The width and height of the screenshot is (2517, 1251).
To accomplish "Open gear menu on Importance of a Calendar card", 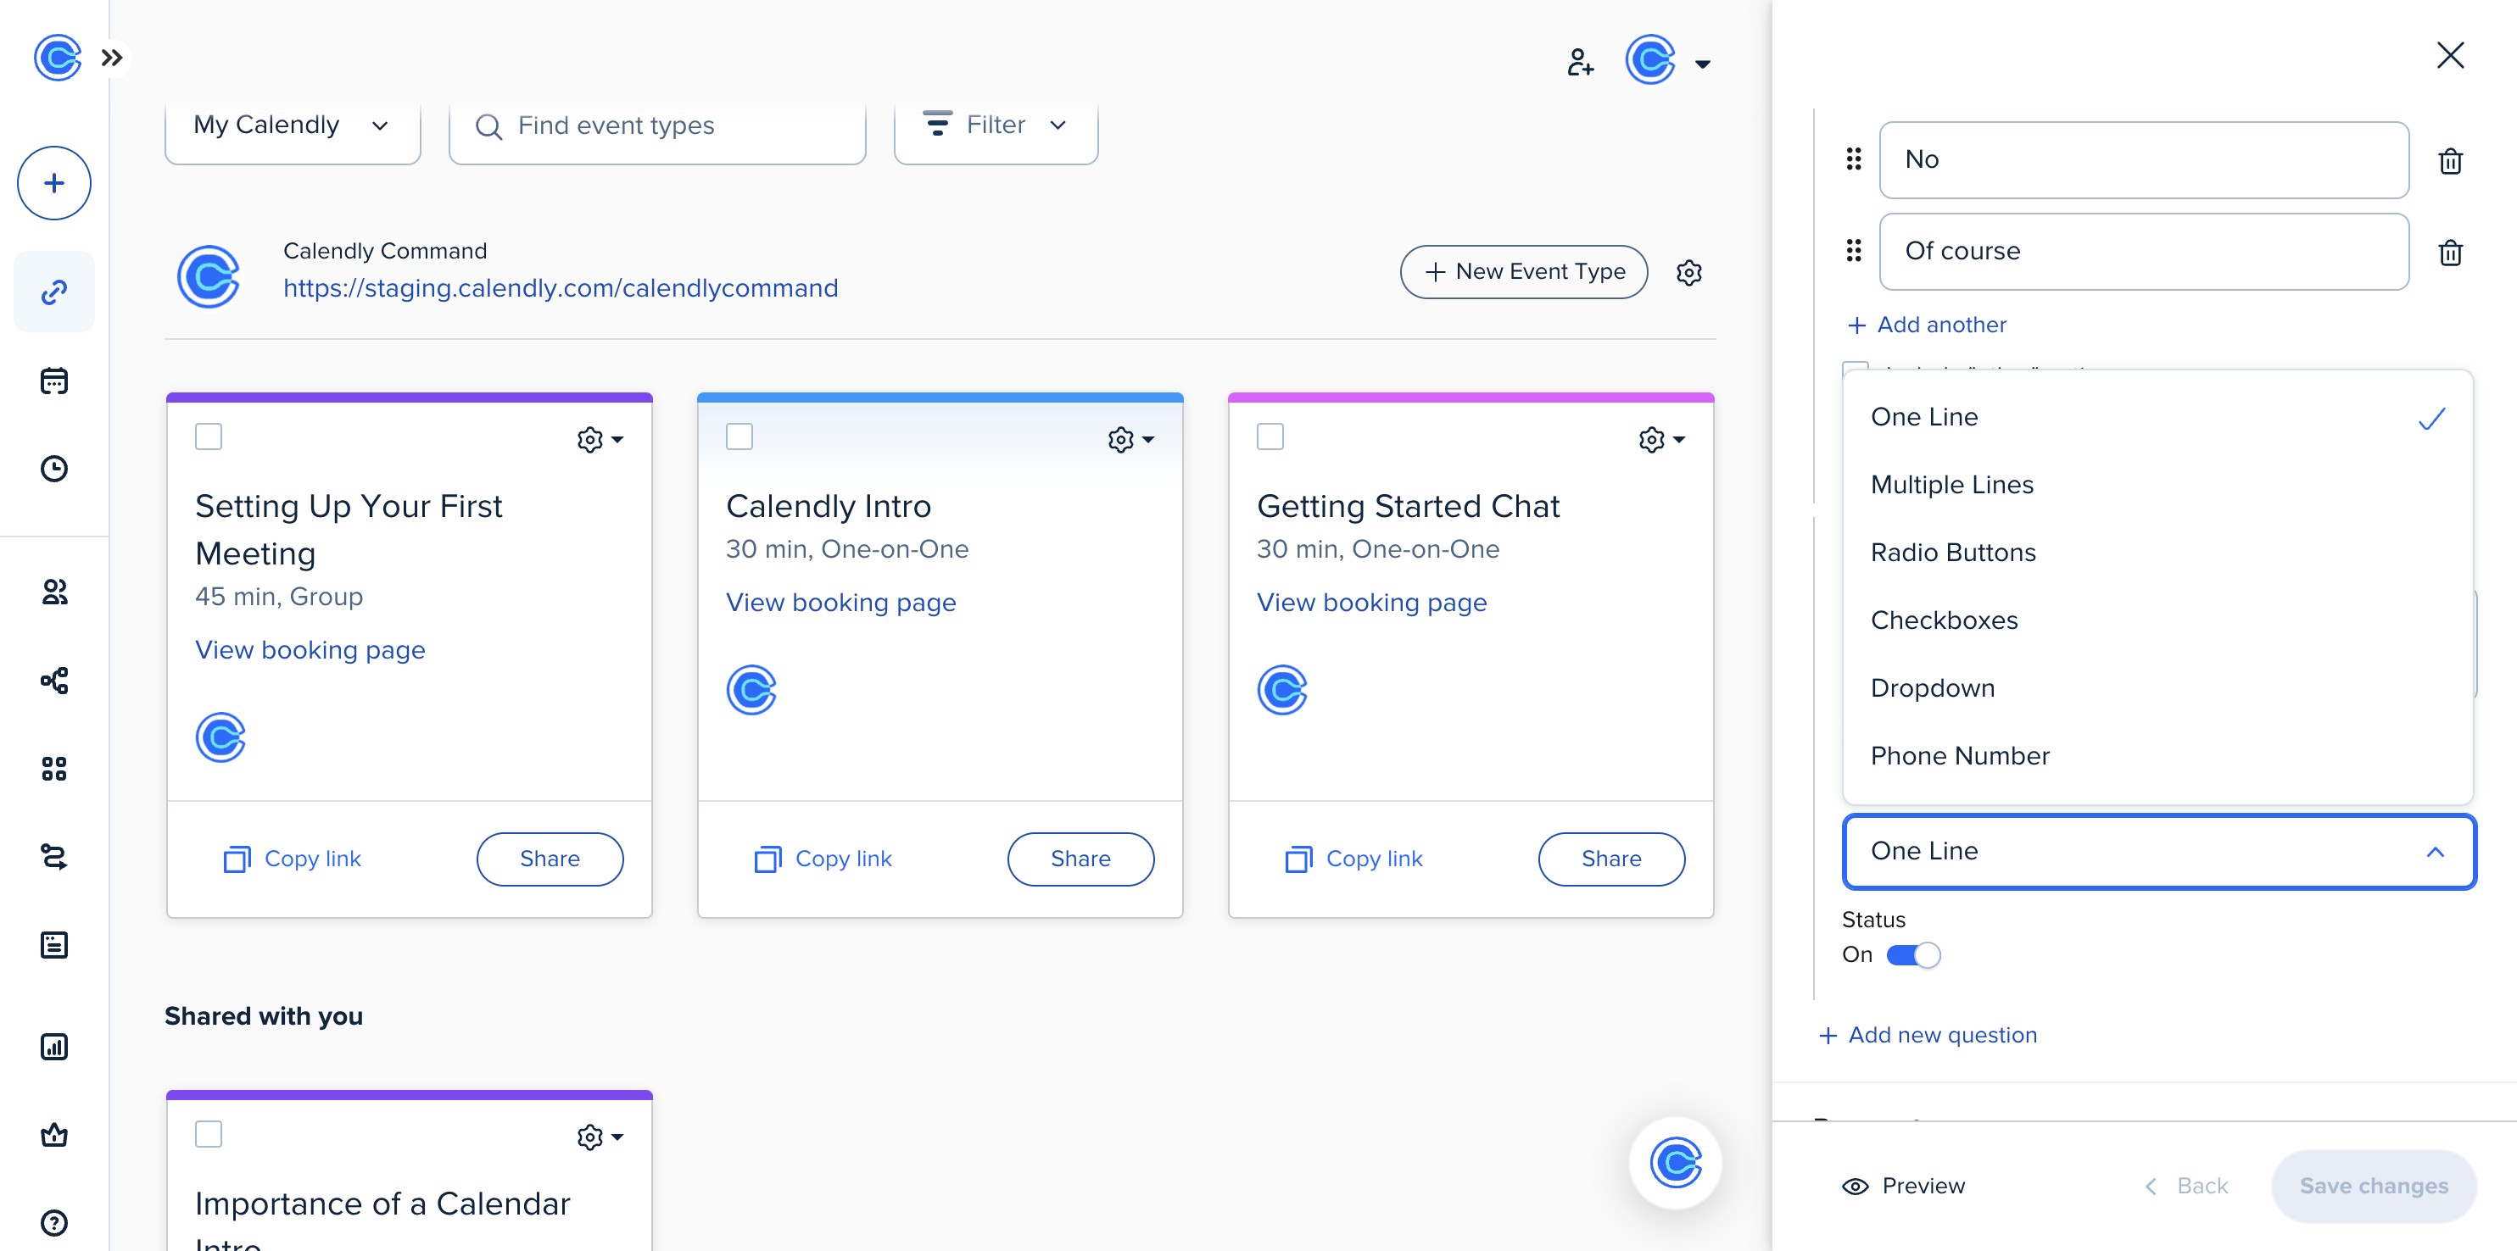I will (600, 1137).
